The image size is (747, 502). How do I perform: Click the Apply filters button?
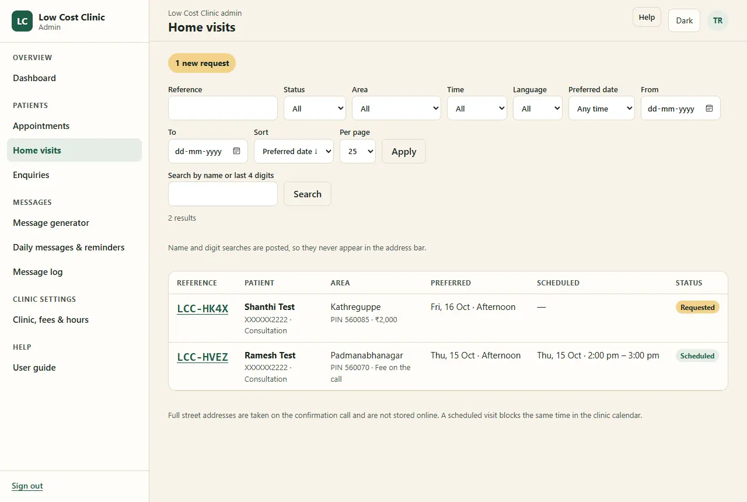click(x=404, y=151)
